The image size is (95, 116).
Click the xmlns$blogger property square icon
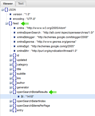pyautogui.click(x=14, y=37)
